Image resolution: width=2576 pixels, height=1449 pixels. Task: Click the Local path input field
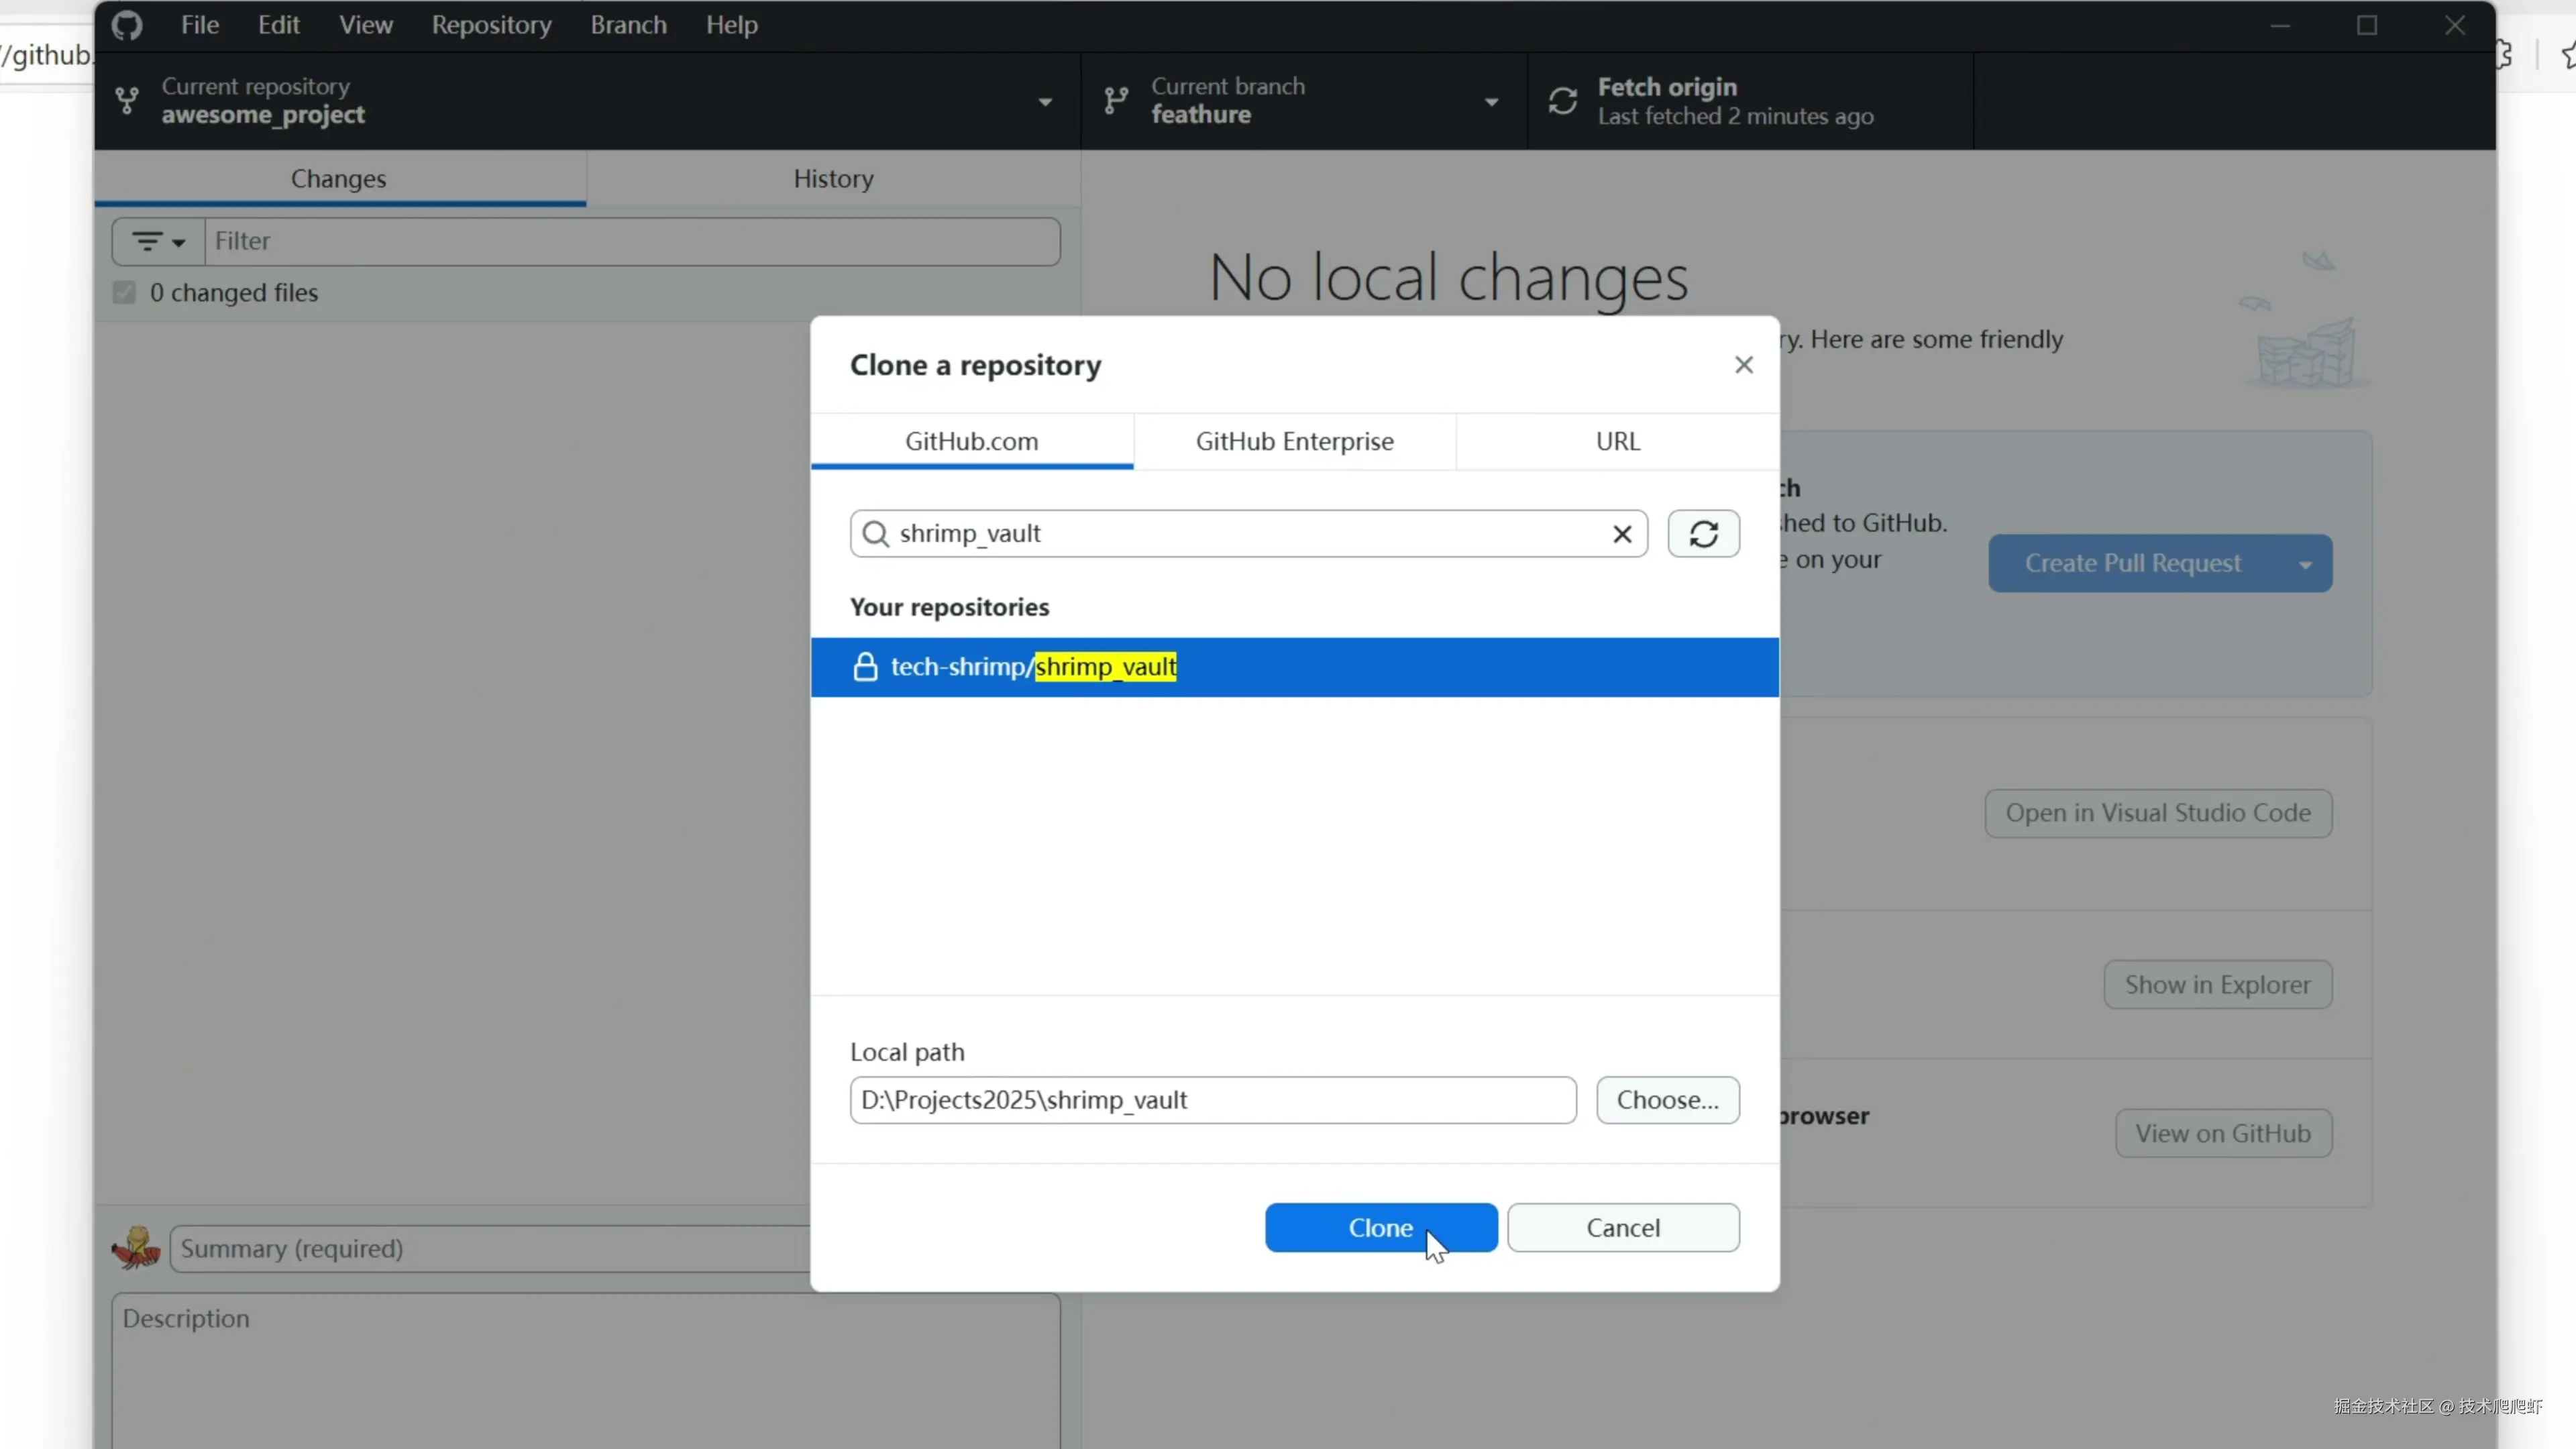(1212, 1100)
